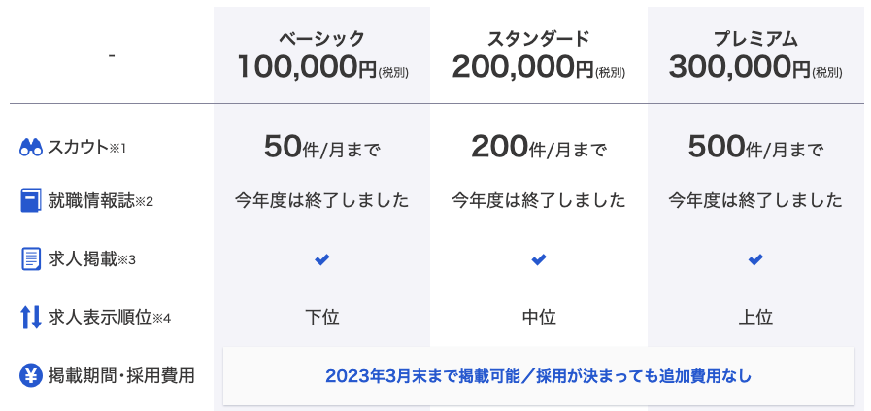Click the blue book job magazine icon
Image resolution: width=871 pixels, height=411 pixels.
(x=31, y=201)
